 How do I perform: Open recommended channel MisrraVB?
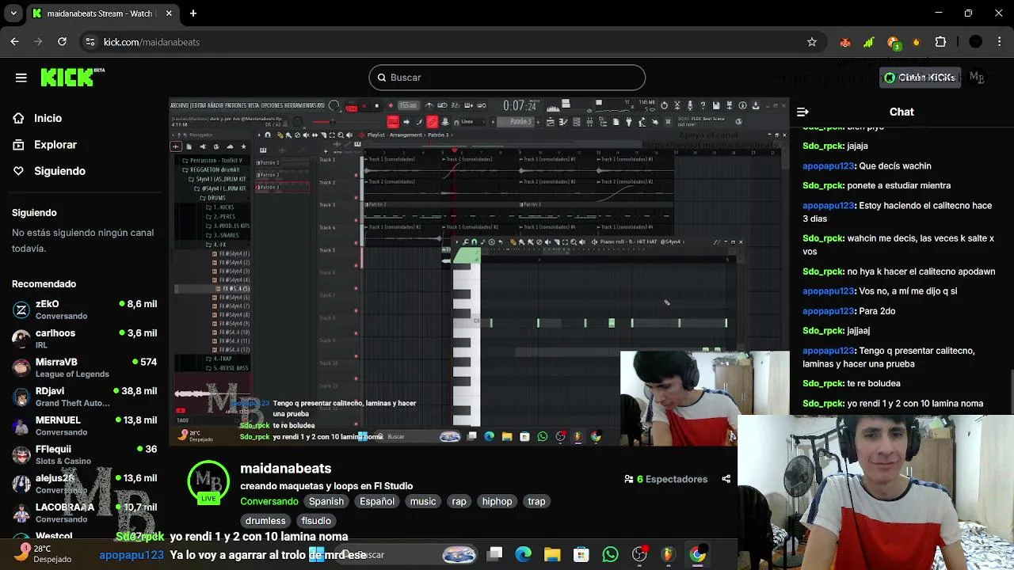click(x=84, y=367)
